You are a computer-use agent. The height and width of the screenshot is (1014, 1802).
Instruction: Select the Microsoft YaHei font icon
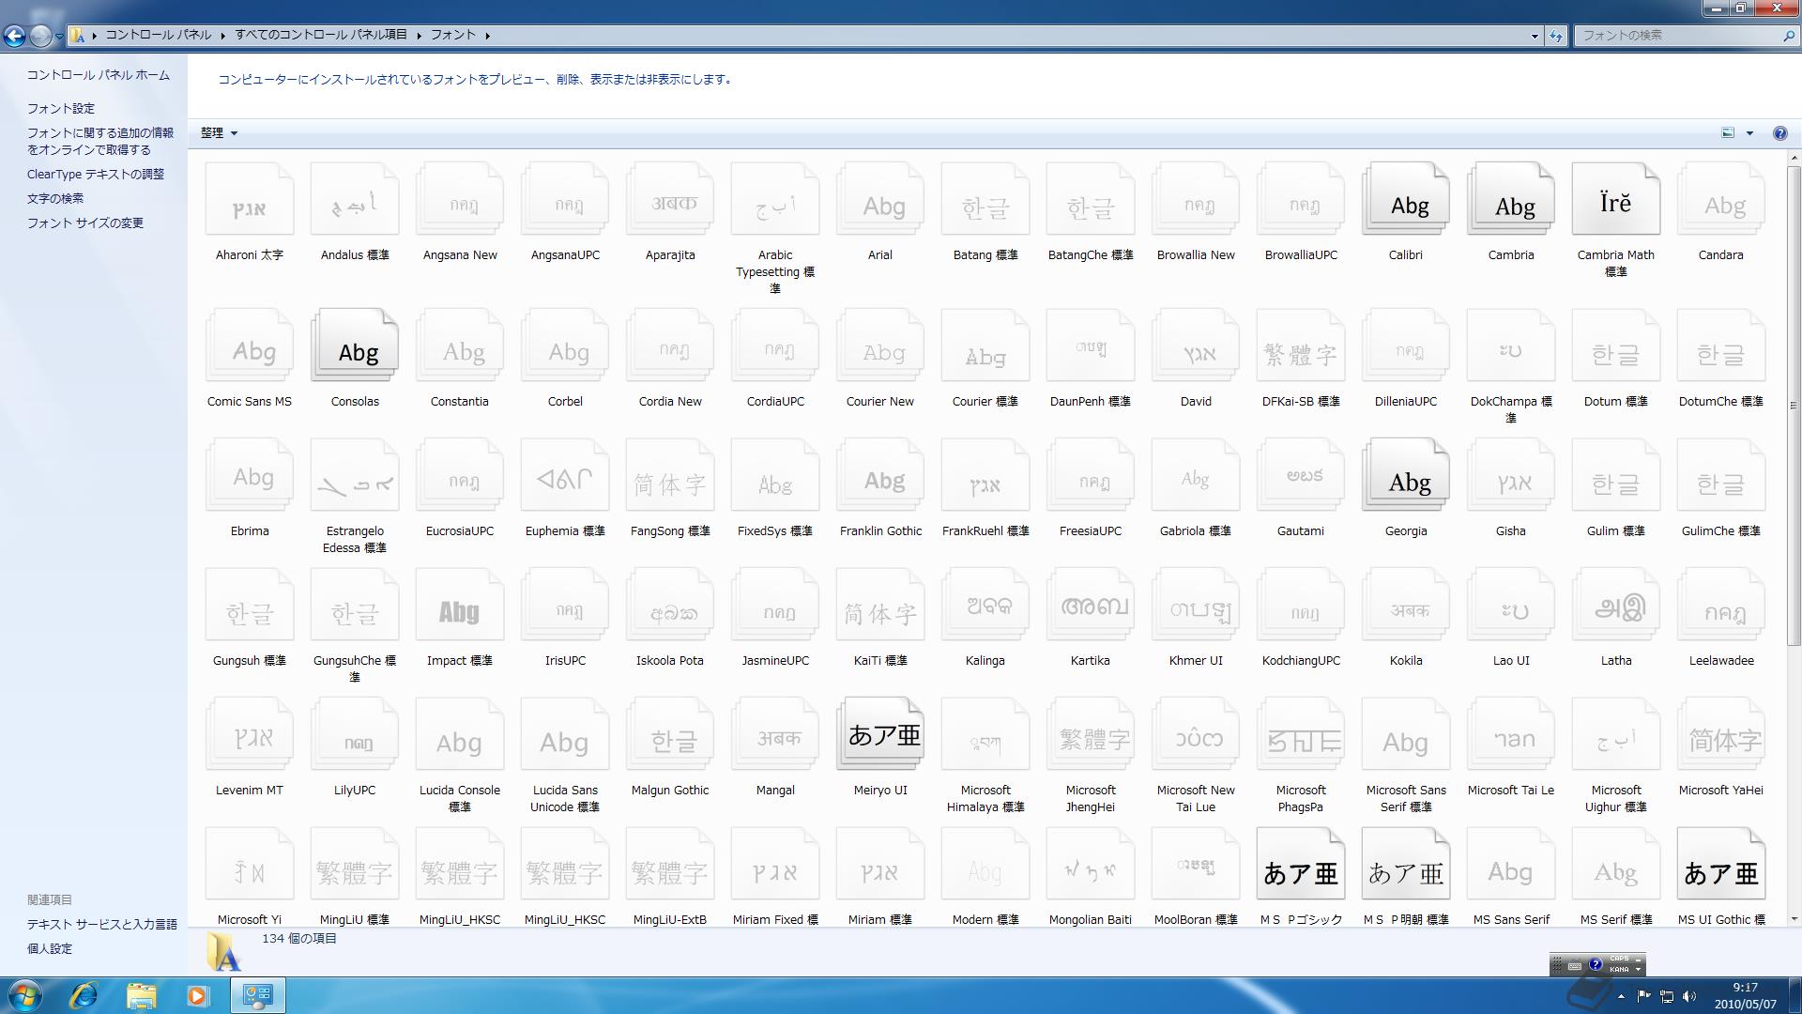tap(1720, 734)
